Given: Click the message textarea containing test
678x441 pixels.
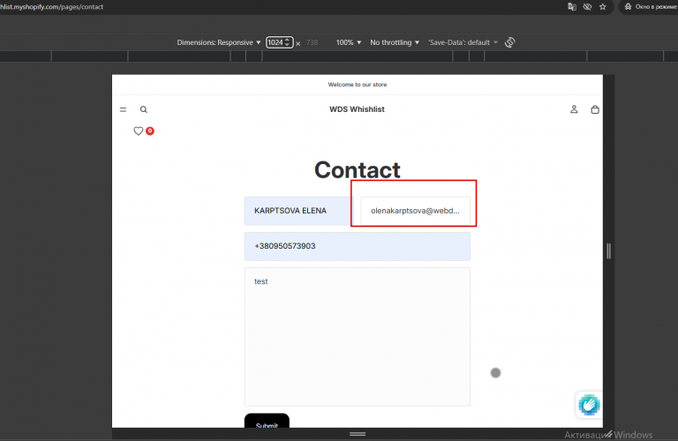Looking at the screenshot, I should pos(358,336).
